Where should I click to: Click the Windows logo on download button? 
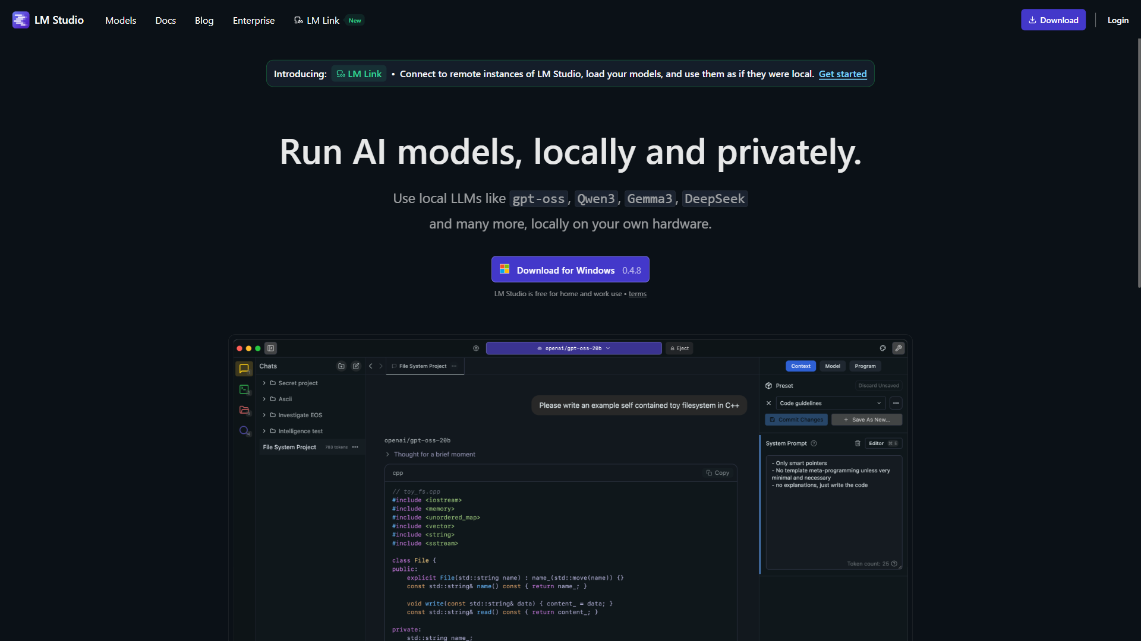[x=505, y=269]
